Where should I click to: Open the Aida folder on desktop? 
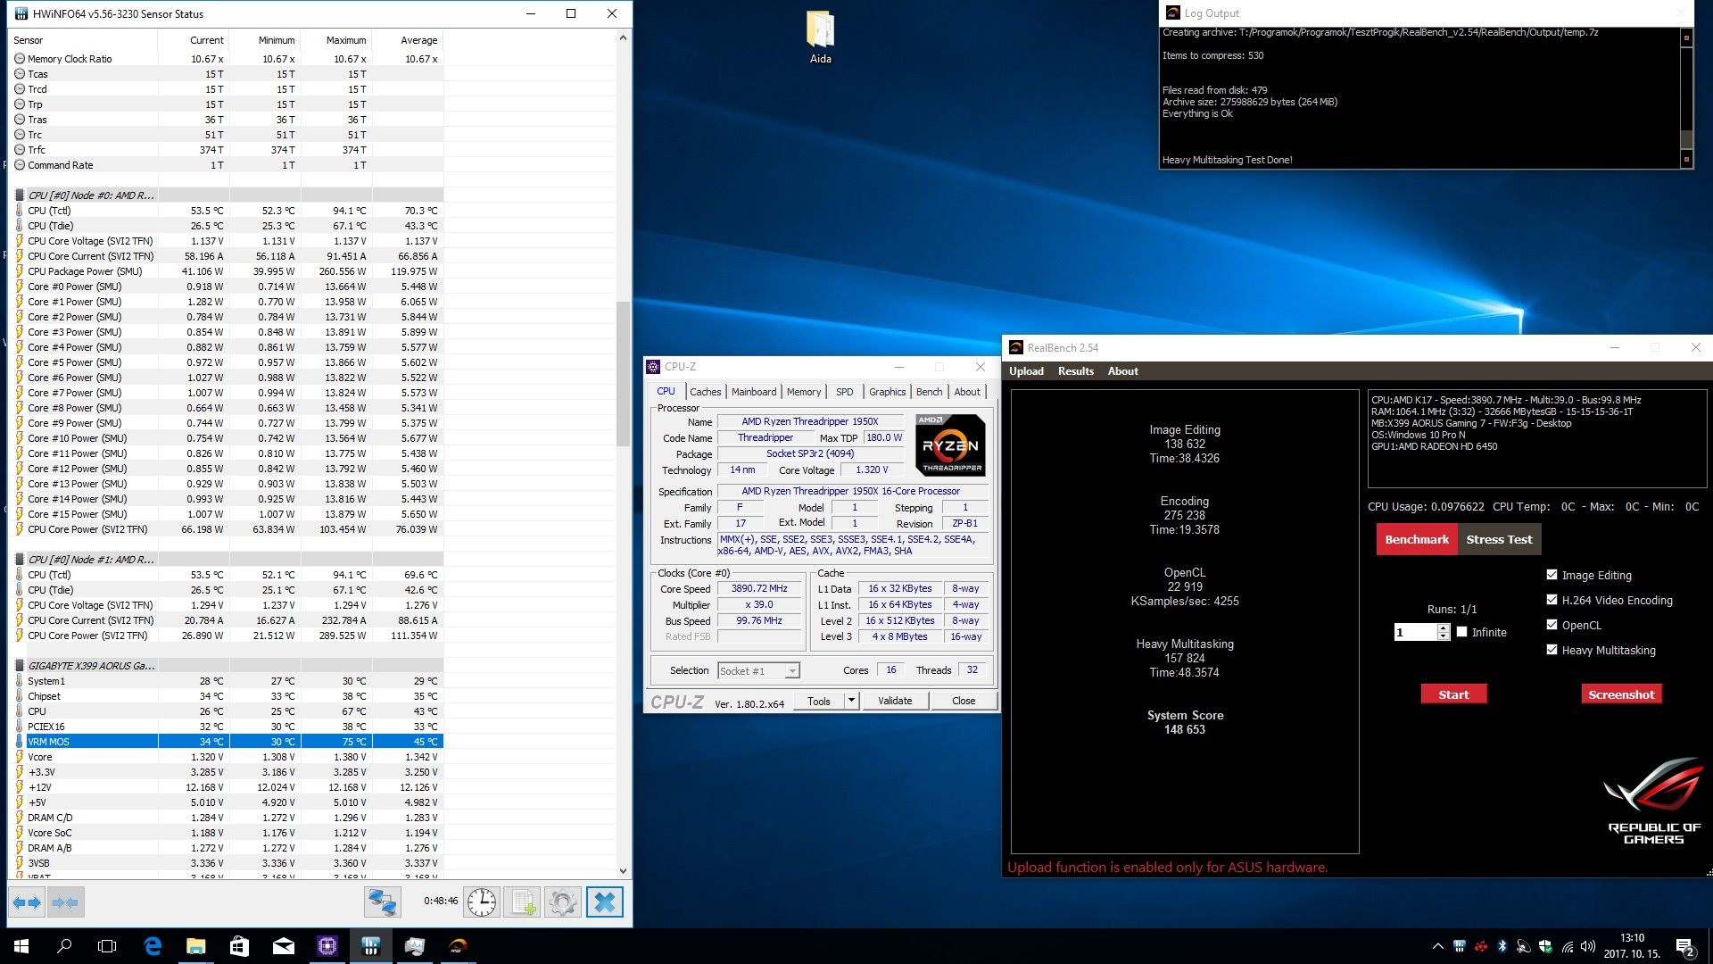(x=820, y=37)
